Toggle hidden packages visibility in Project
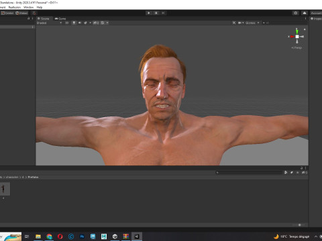 (x=305, y=173)
